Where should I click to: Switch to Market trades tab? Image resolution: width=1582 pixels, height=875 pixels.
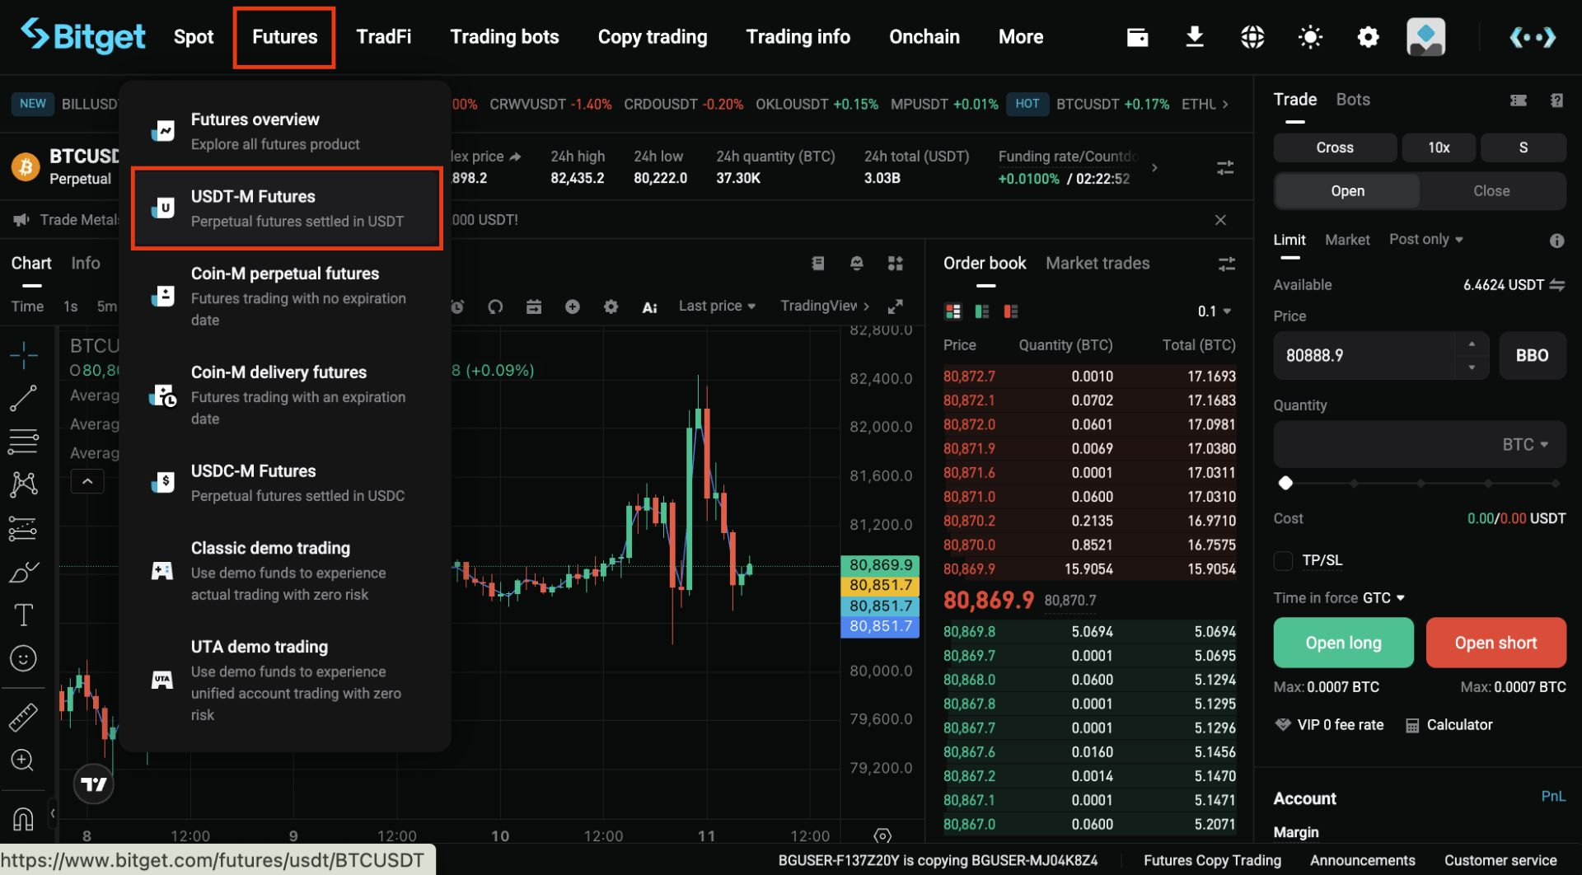[x=1098, y=264]
